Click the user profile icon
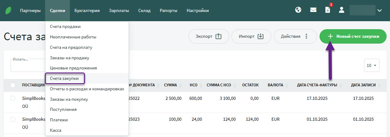 tap(341, 10)
